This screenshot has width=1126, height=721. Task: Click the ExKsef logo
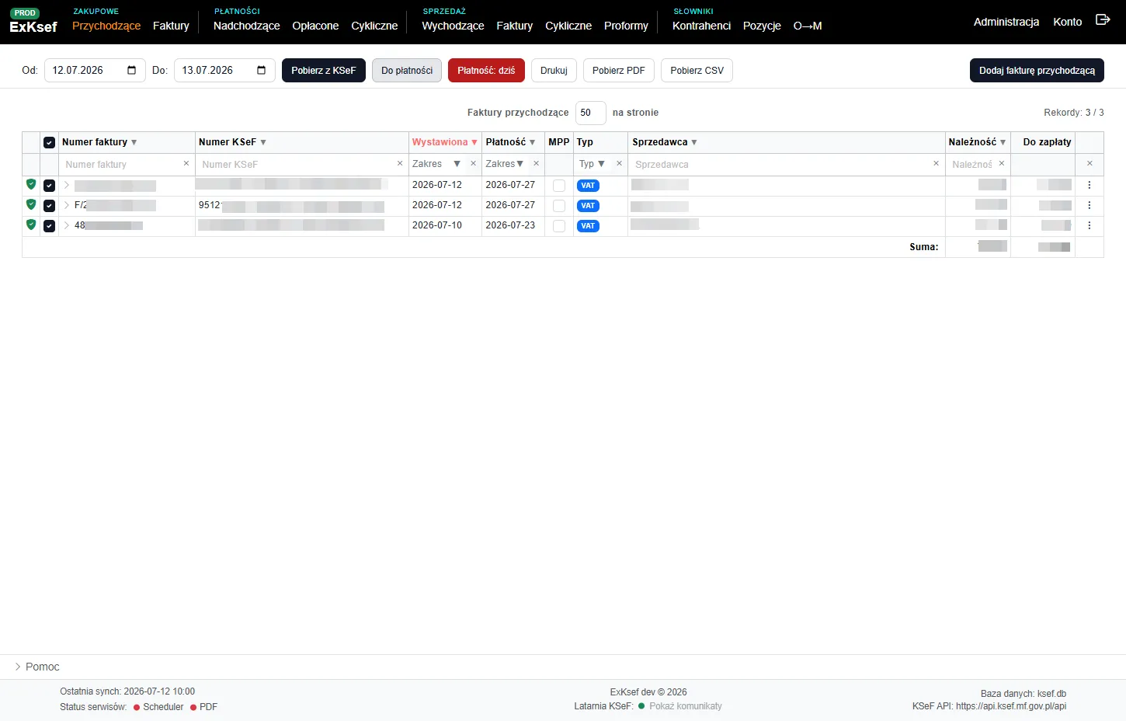click(x=33, y=27)
